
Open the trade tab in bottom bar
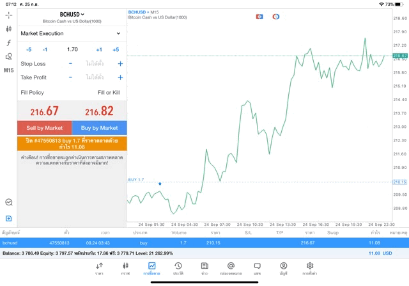tap(151, 269)
